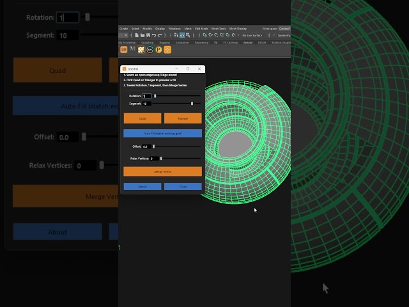Open the Mesh menu
The image size is (409, 307).
click(x=188, y=29)
